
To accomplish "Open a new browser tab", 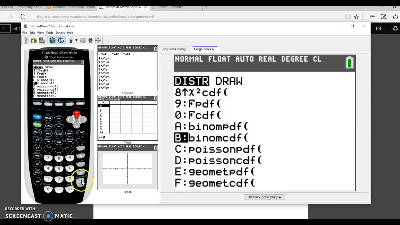I will pyautogui.click(x=207, y=7).
